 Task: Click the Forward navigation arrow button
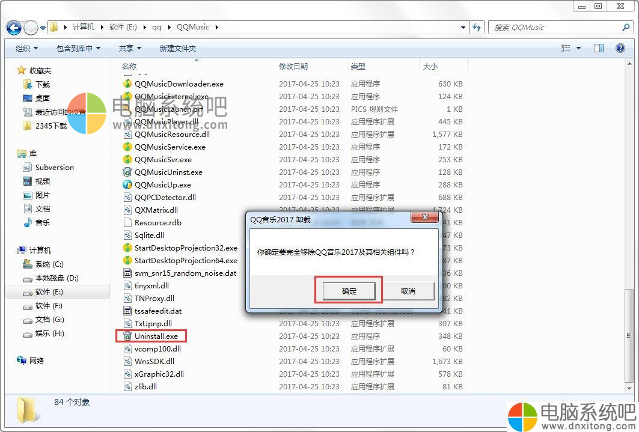click(x=31, y=28)
